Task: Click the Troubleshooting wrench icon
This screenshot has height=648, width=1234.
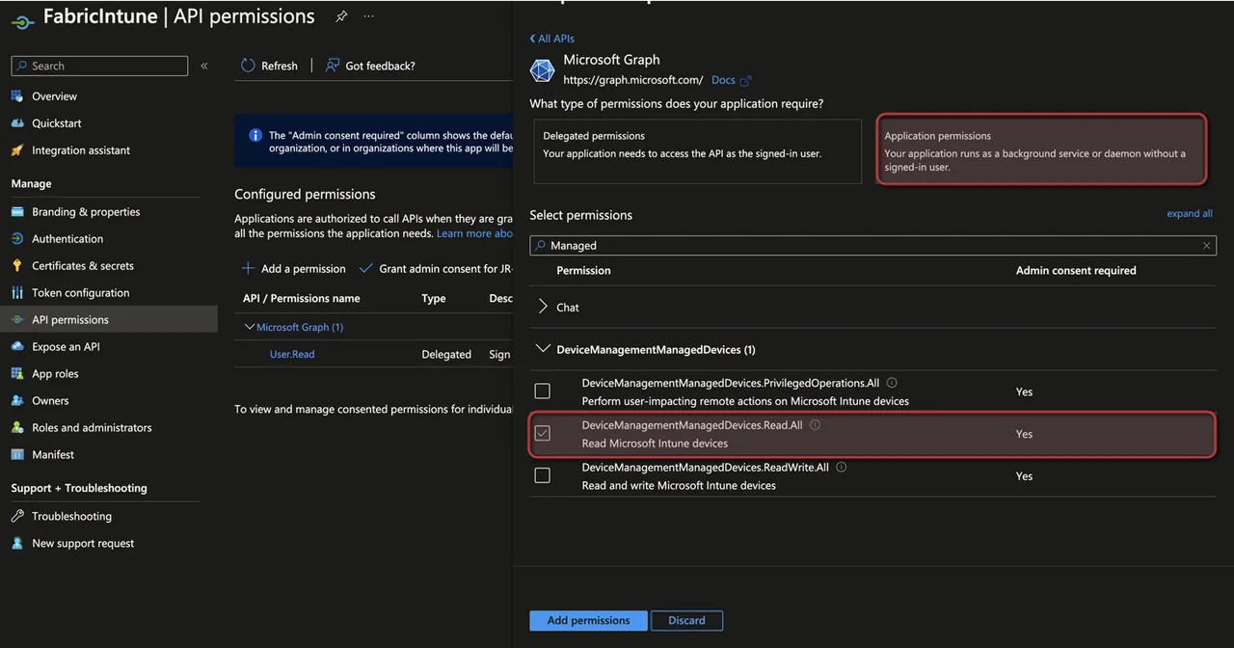Action: coord(17,517)
